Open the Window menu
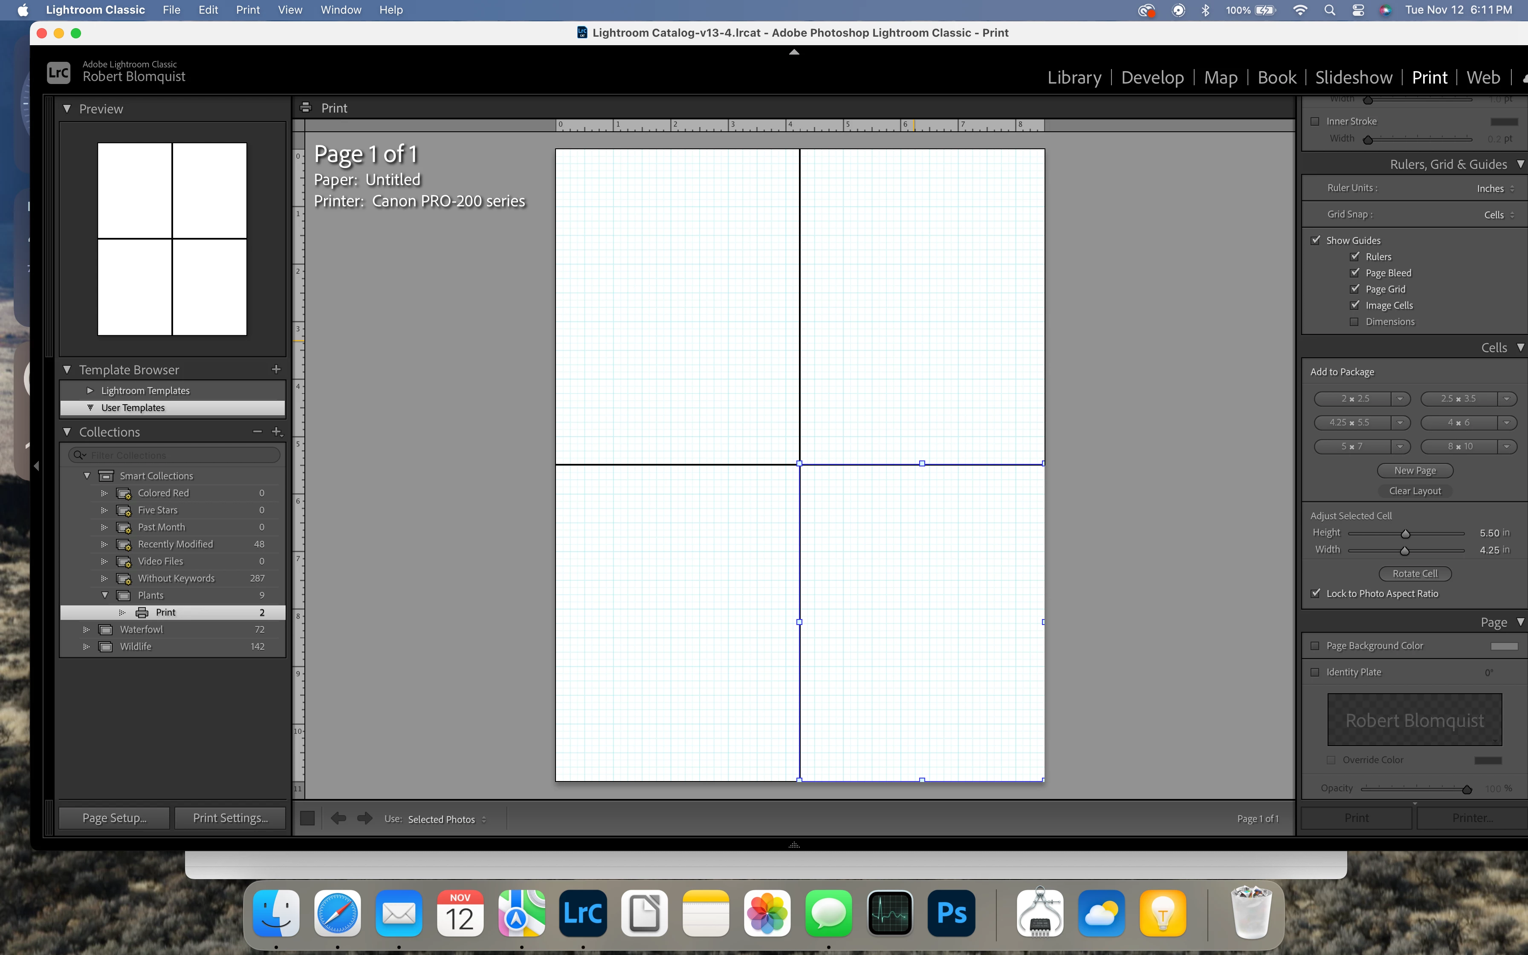Viewport: 1528px width, 955px height. [x=340, y=10]
